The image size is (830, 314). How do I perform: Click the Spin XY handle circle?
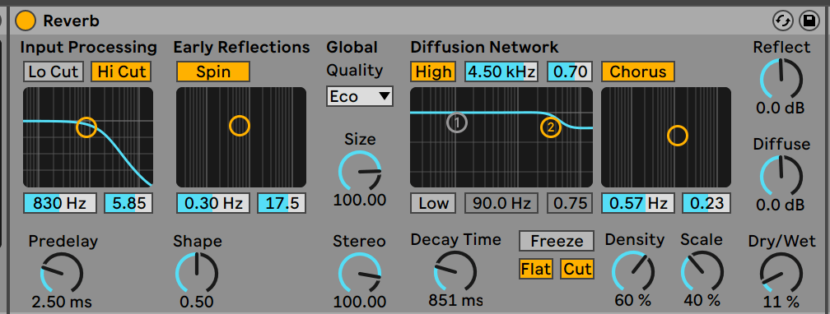240,126
